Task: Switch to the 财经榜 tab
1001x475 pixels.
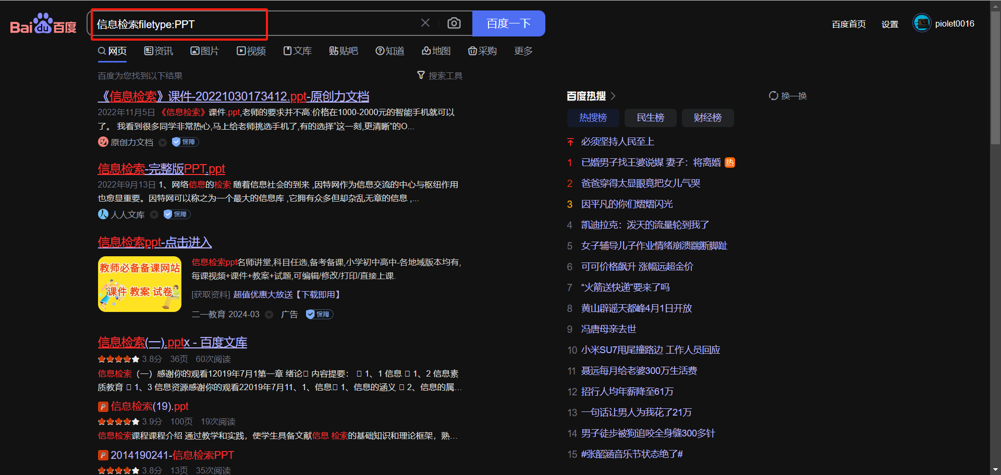Action: coord(708,118)
